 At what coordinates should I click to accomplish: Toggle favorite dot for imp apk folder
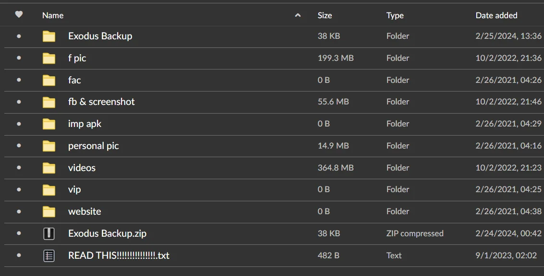click(x=19, y=124)
